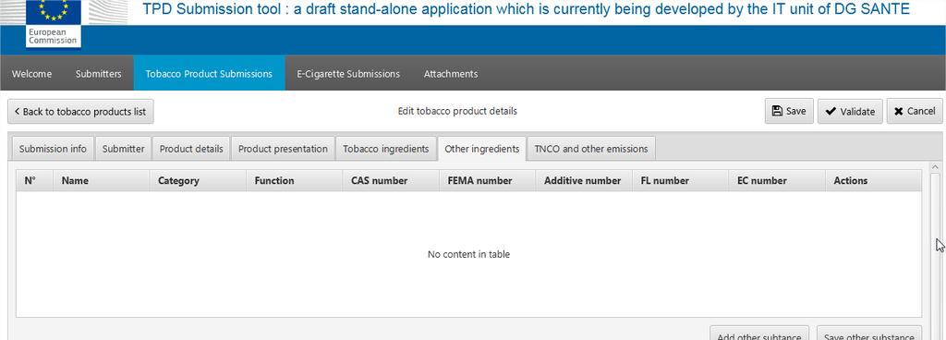Open the Submitters section
946x340 pixels.
click(x=98, y=74)
